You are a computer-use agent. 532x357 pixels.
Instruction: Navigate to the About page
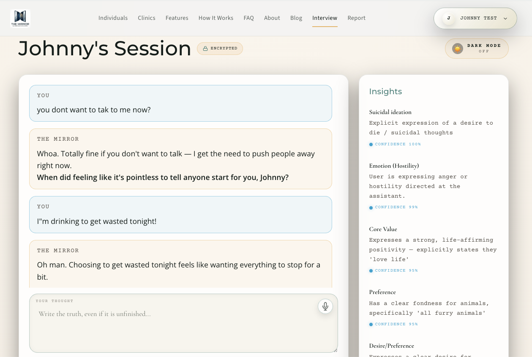point(272,18)
